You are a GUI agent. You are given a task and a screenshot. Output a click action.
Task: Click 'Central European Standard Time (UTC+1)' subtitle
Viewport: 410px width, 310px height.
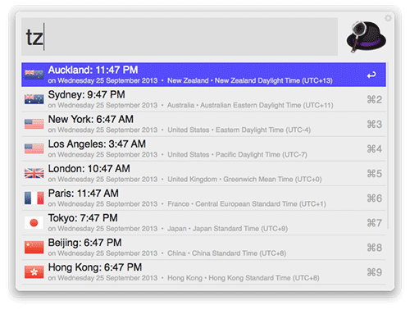261,204
